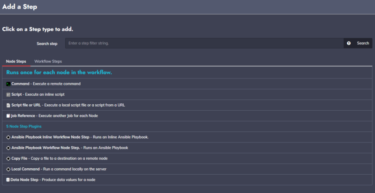Click 'Runs once for each node in the workflow.' text
Viewport: 375px width, 193px height.
(59, 72)
